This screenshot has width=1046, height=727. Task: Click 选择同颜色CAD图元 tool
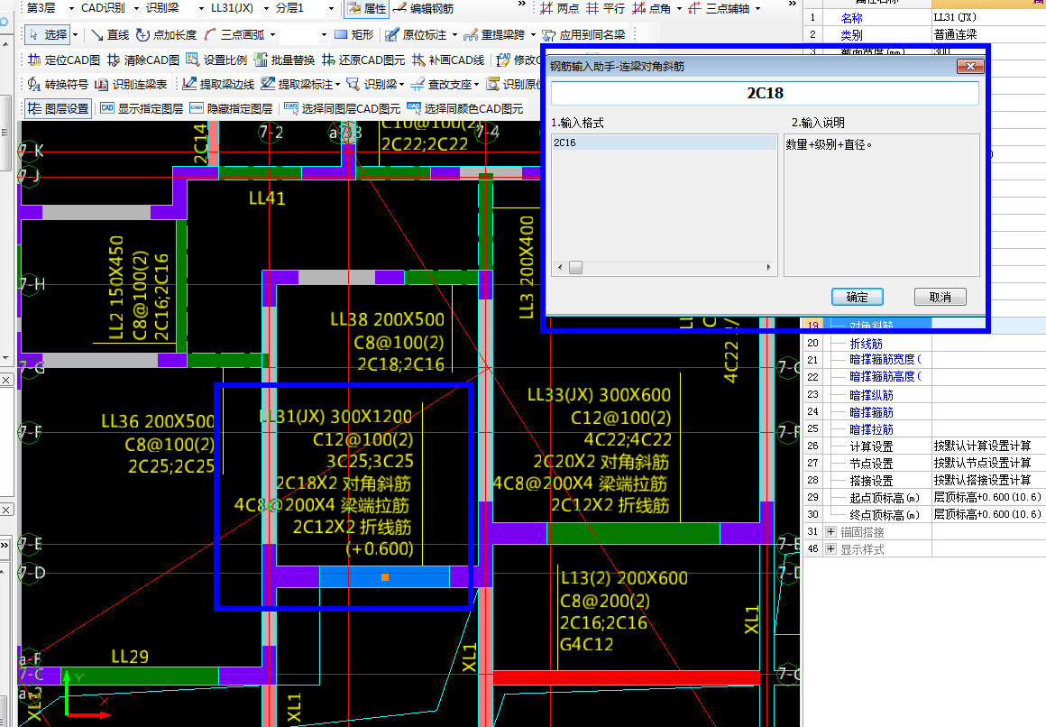[465, 108]
